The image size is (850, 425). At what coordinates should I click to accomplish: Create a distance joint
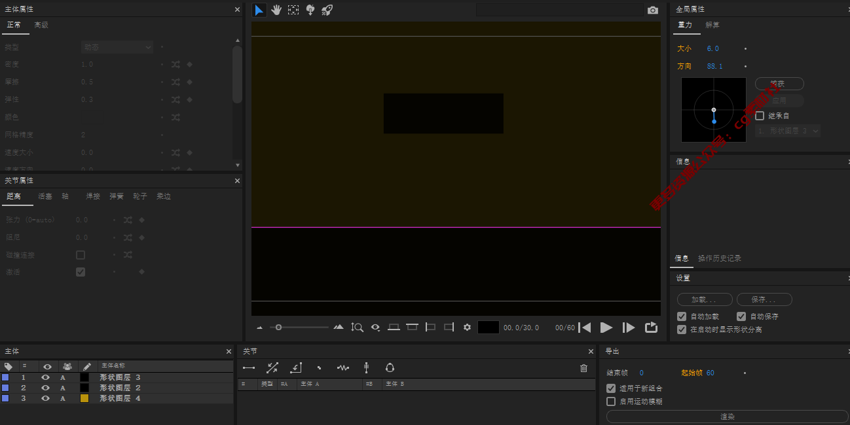point(249,368)
